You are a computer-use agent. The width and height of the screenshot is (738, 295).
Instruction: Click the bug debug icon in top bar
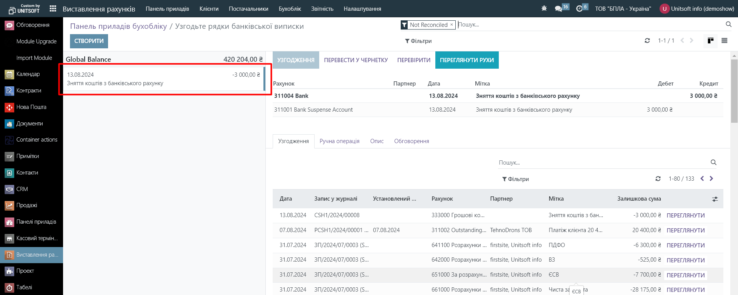point(544,8)
